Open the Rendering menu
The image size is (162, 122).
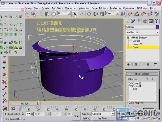click(116, 8)
